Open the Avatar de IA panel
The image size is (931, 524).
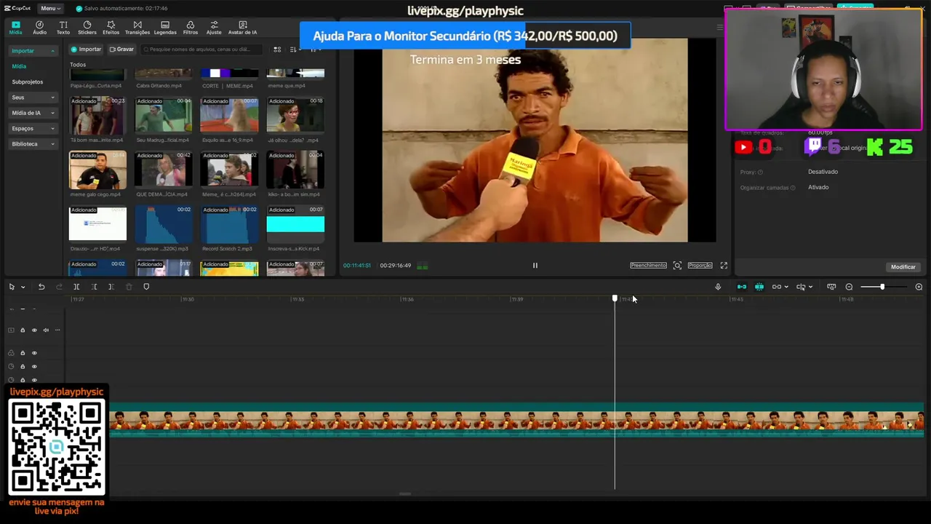tap(242, 28)
